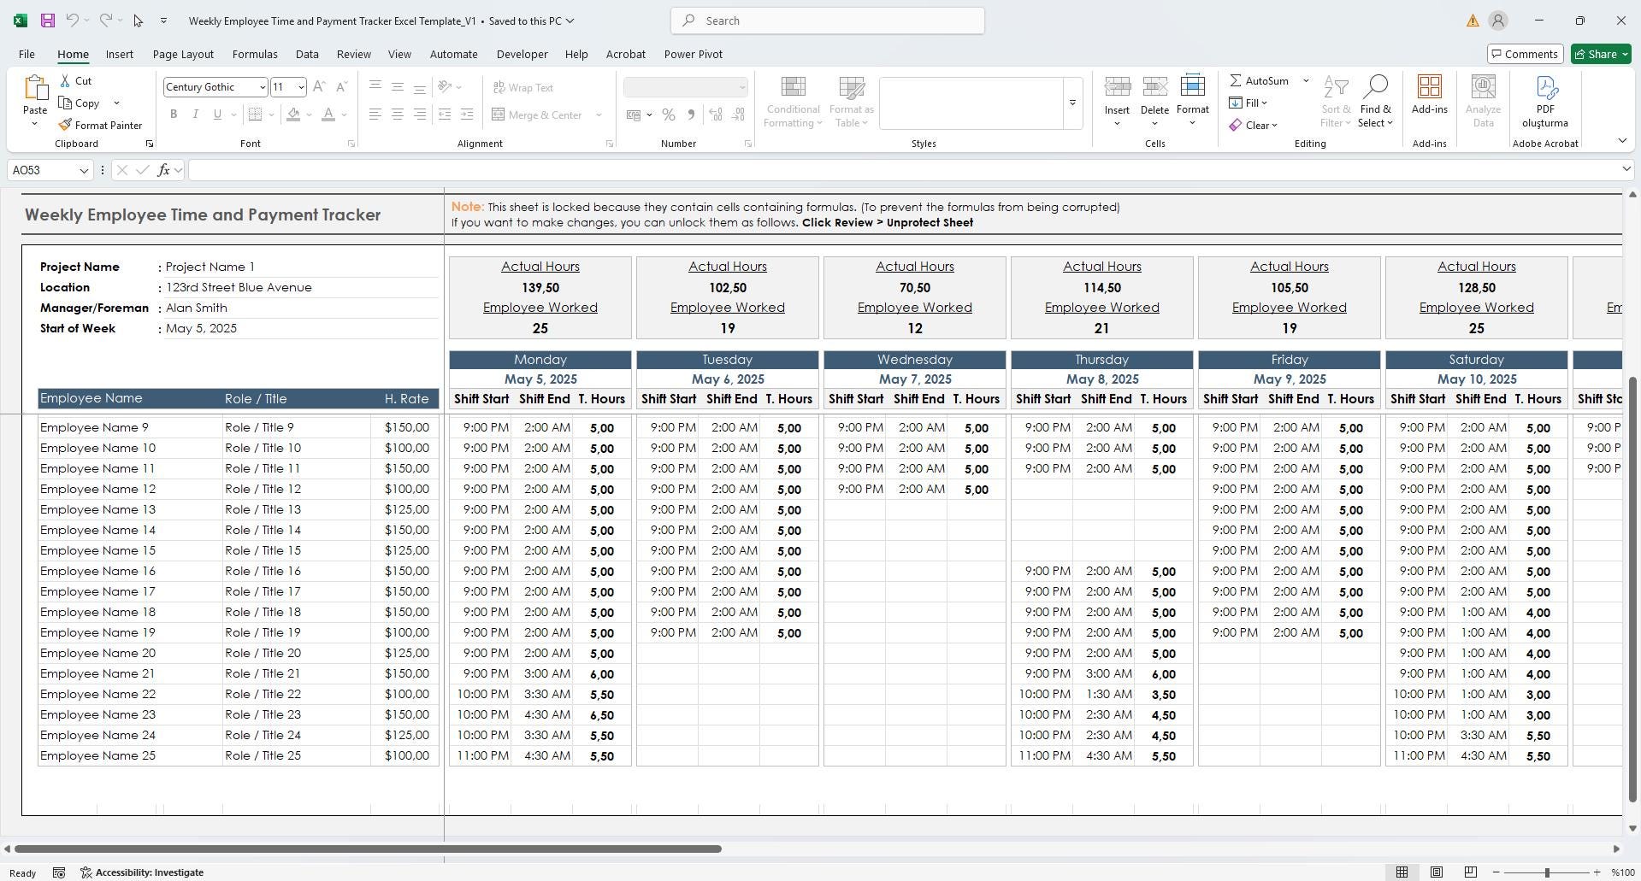Click the horizontal scrollbar thumb

click(x=368, y=849)
